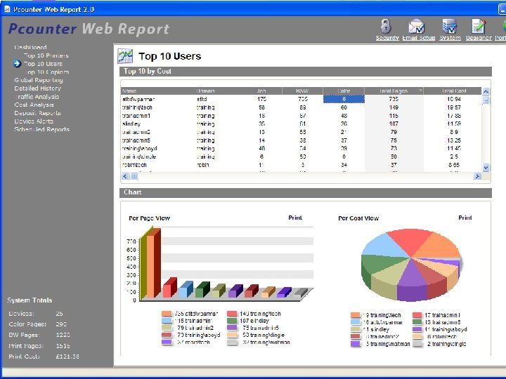Click the vertical scrollbar thumb of the table
506x379 pixels.
486,100
